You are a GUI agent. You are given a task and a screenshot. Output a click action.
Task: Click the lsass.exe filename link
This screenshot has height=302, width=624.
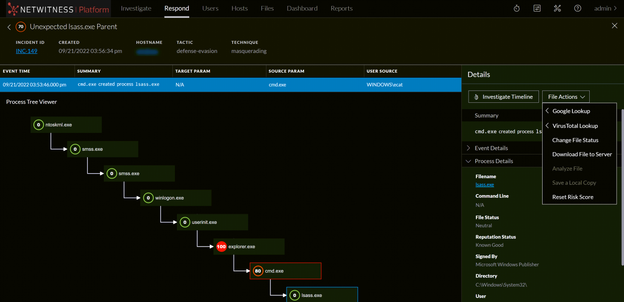pos(484,185)
